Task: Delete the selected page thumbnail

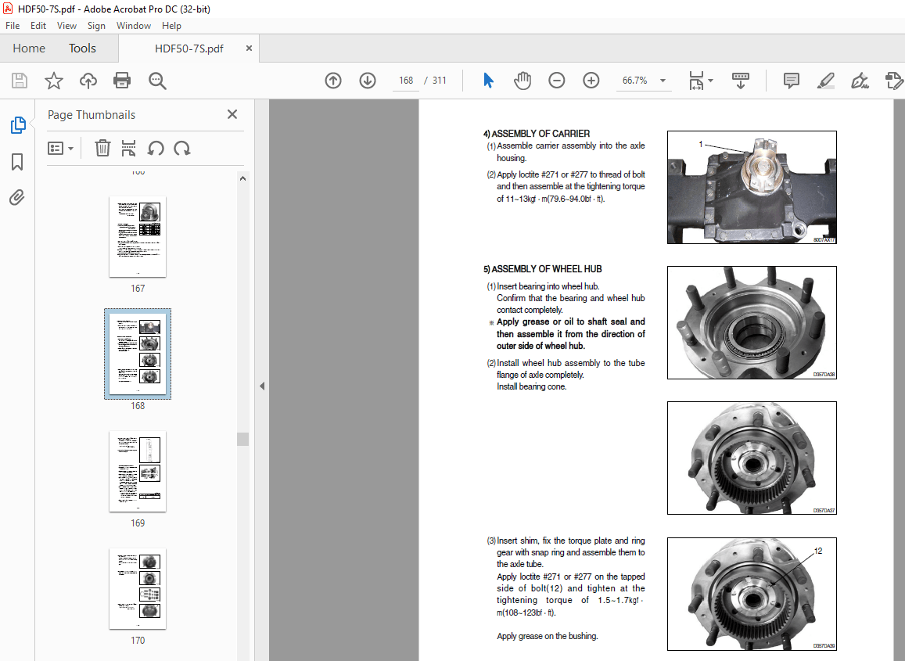Action: click(x=102, y=148)
